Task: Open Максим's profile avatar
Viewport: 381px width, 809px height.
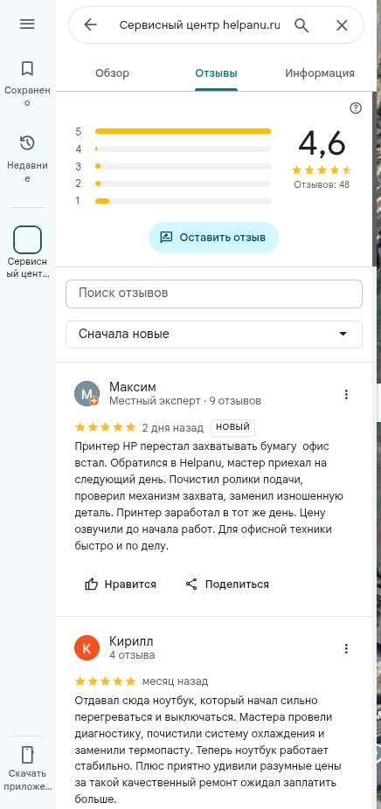Action: (x=87, y=394)
